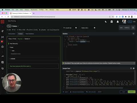Collapse the nested test item
Viewport: 137px width, 103px height.
[13, 51]
